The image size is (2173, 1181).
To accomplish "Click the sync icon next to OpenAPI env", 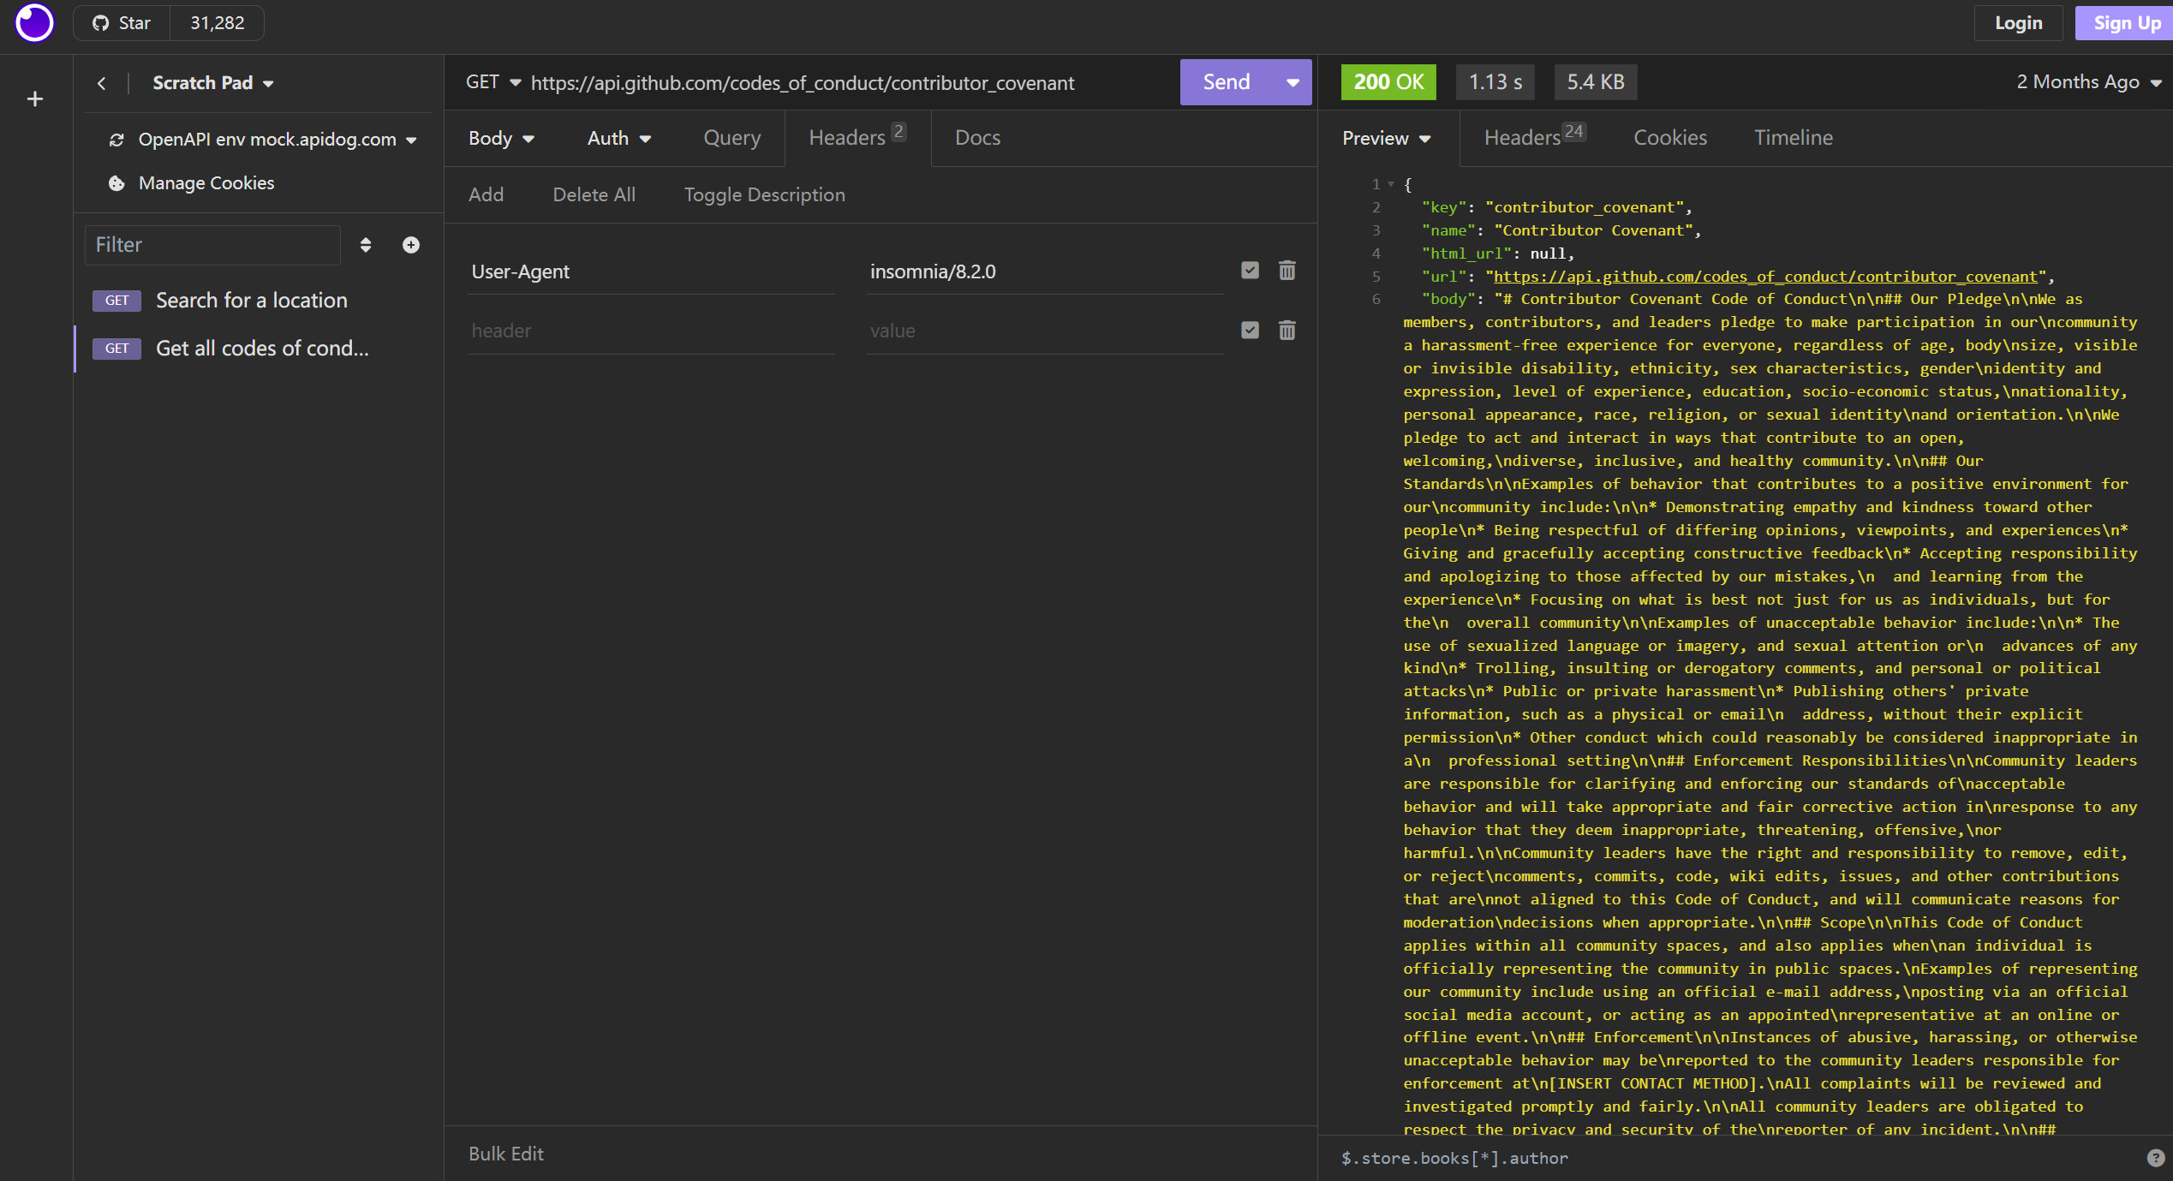I will coord(116,140).
